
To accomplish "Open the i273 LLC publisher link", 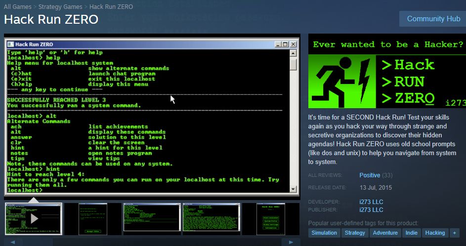I will pyautogui.click(x=371, y=210).
